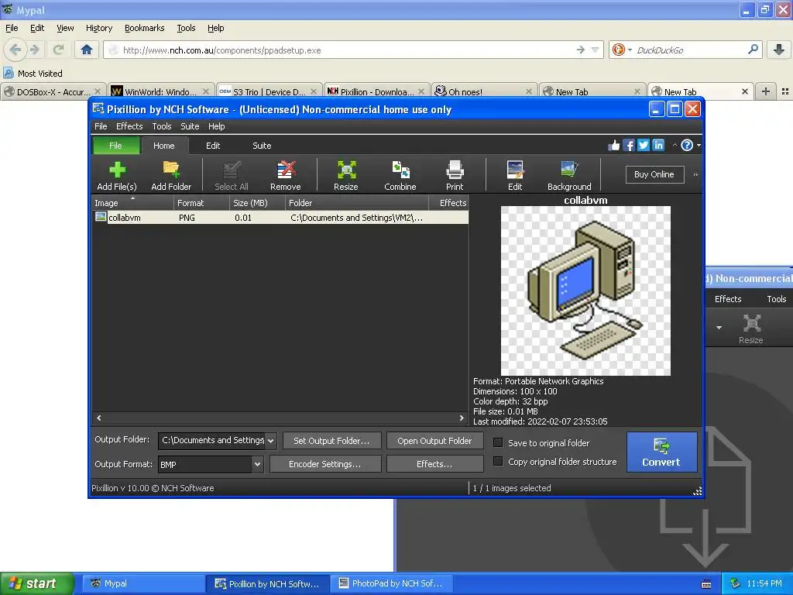Image resolution: width=793 pixels, height=595 pixels.
Task: Open PhotoPad from the taskbar
Action: point(391,583)
